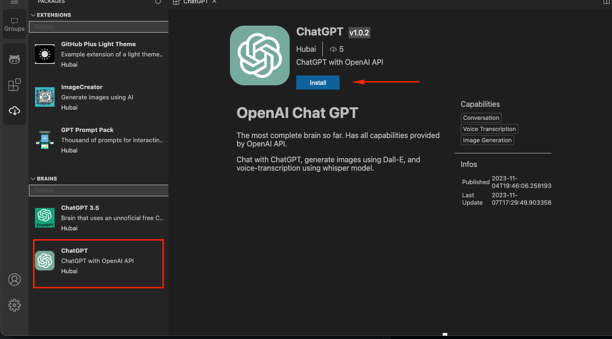Image resolution: width=612 pixels, height=339 pixels.
Task: Click 'Brain that uses an unoficial free' text
Action: [112, 218]
